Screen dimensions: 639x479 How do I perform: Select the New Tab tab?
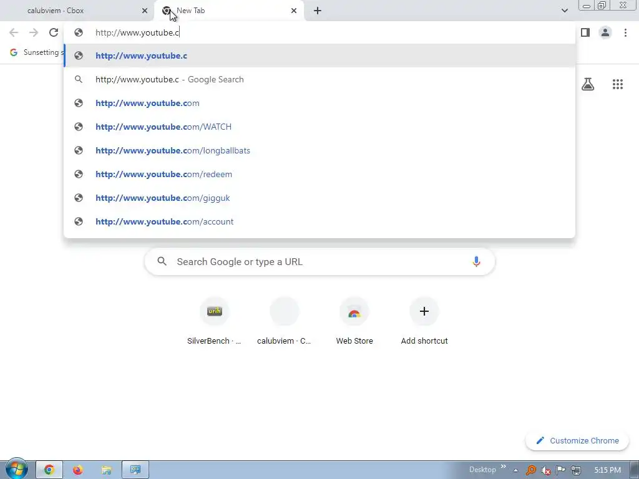click(229, 11)
